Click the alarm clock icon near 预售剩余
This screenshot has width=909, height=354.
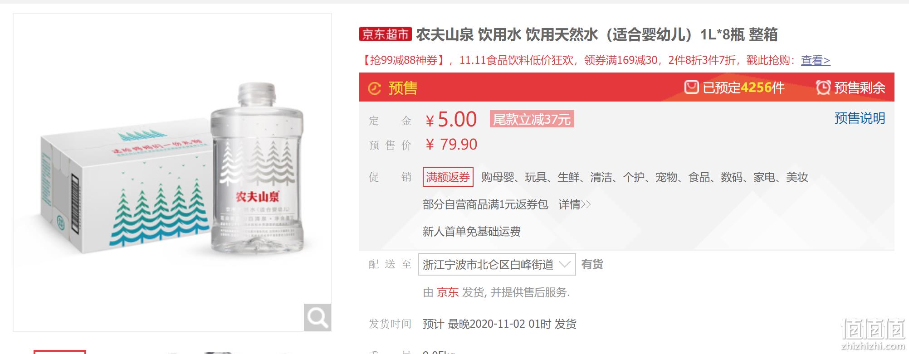(823, 87)
